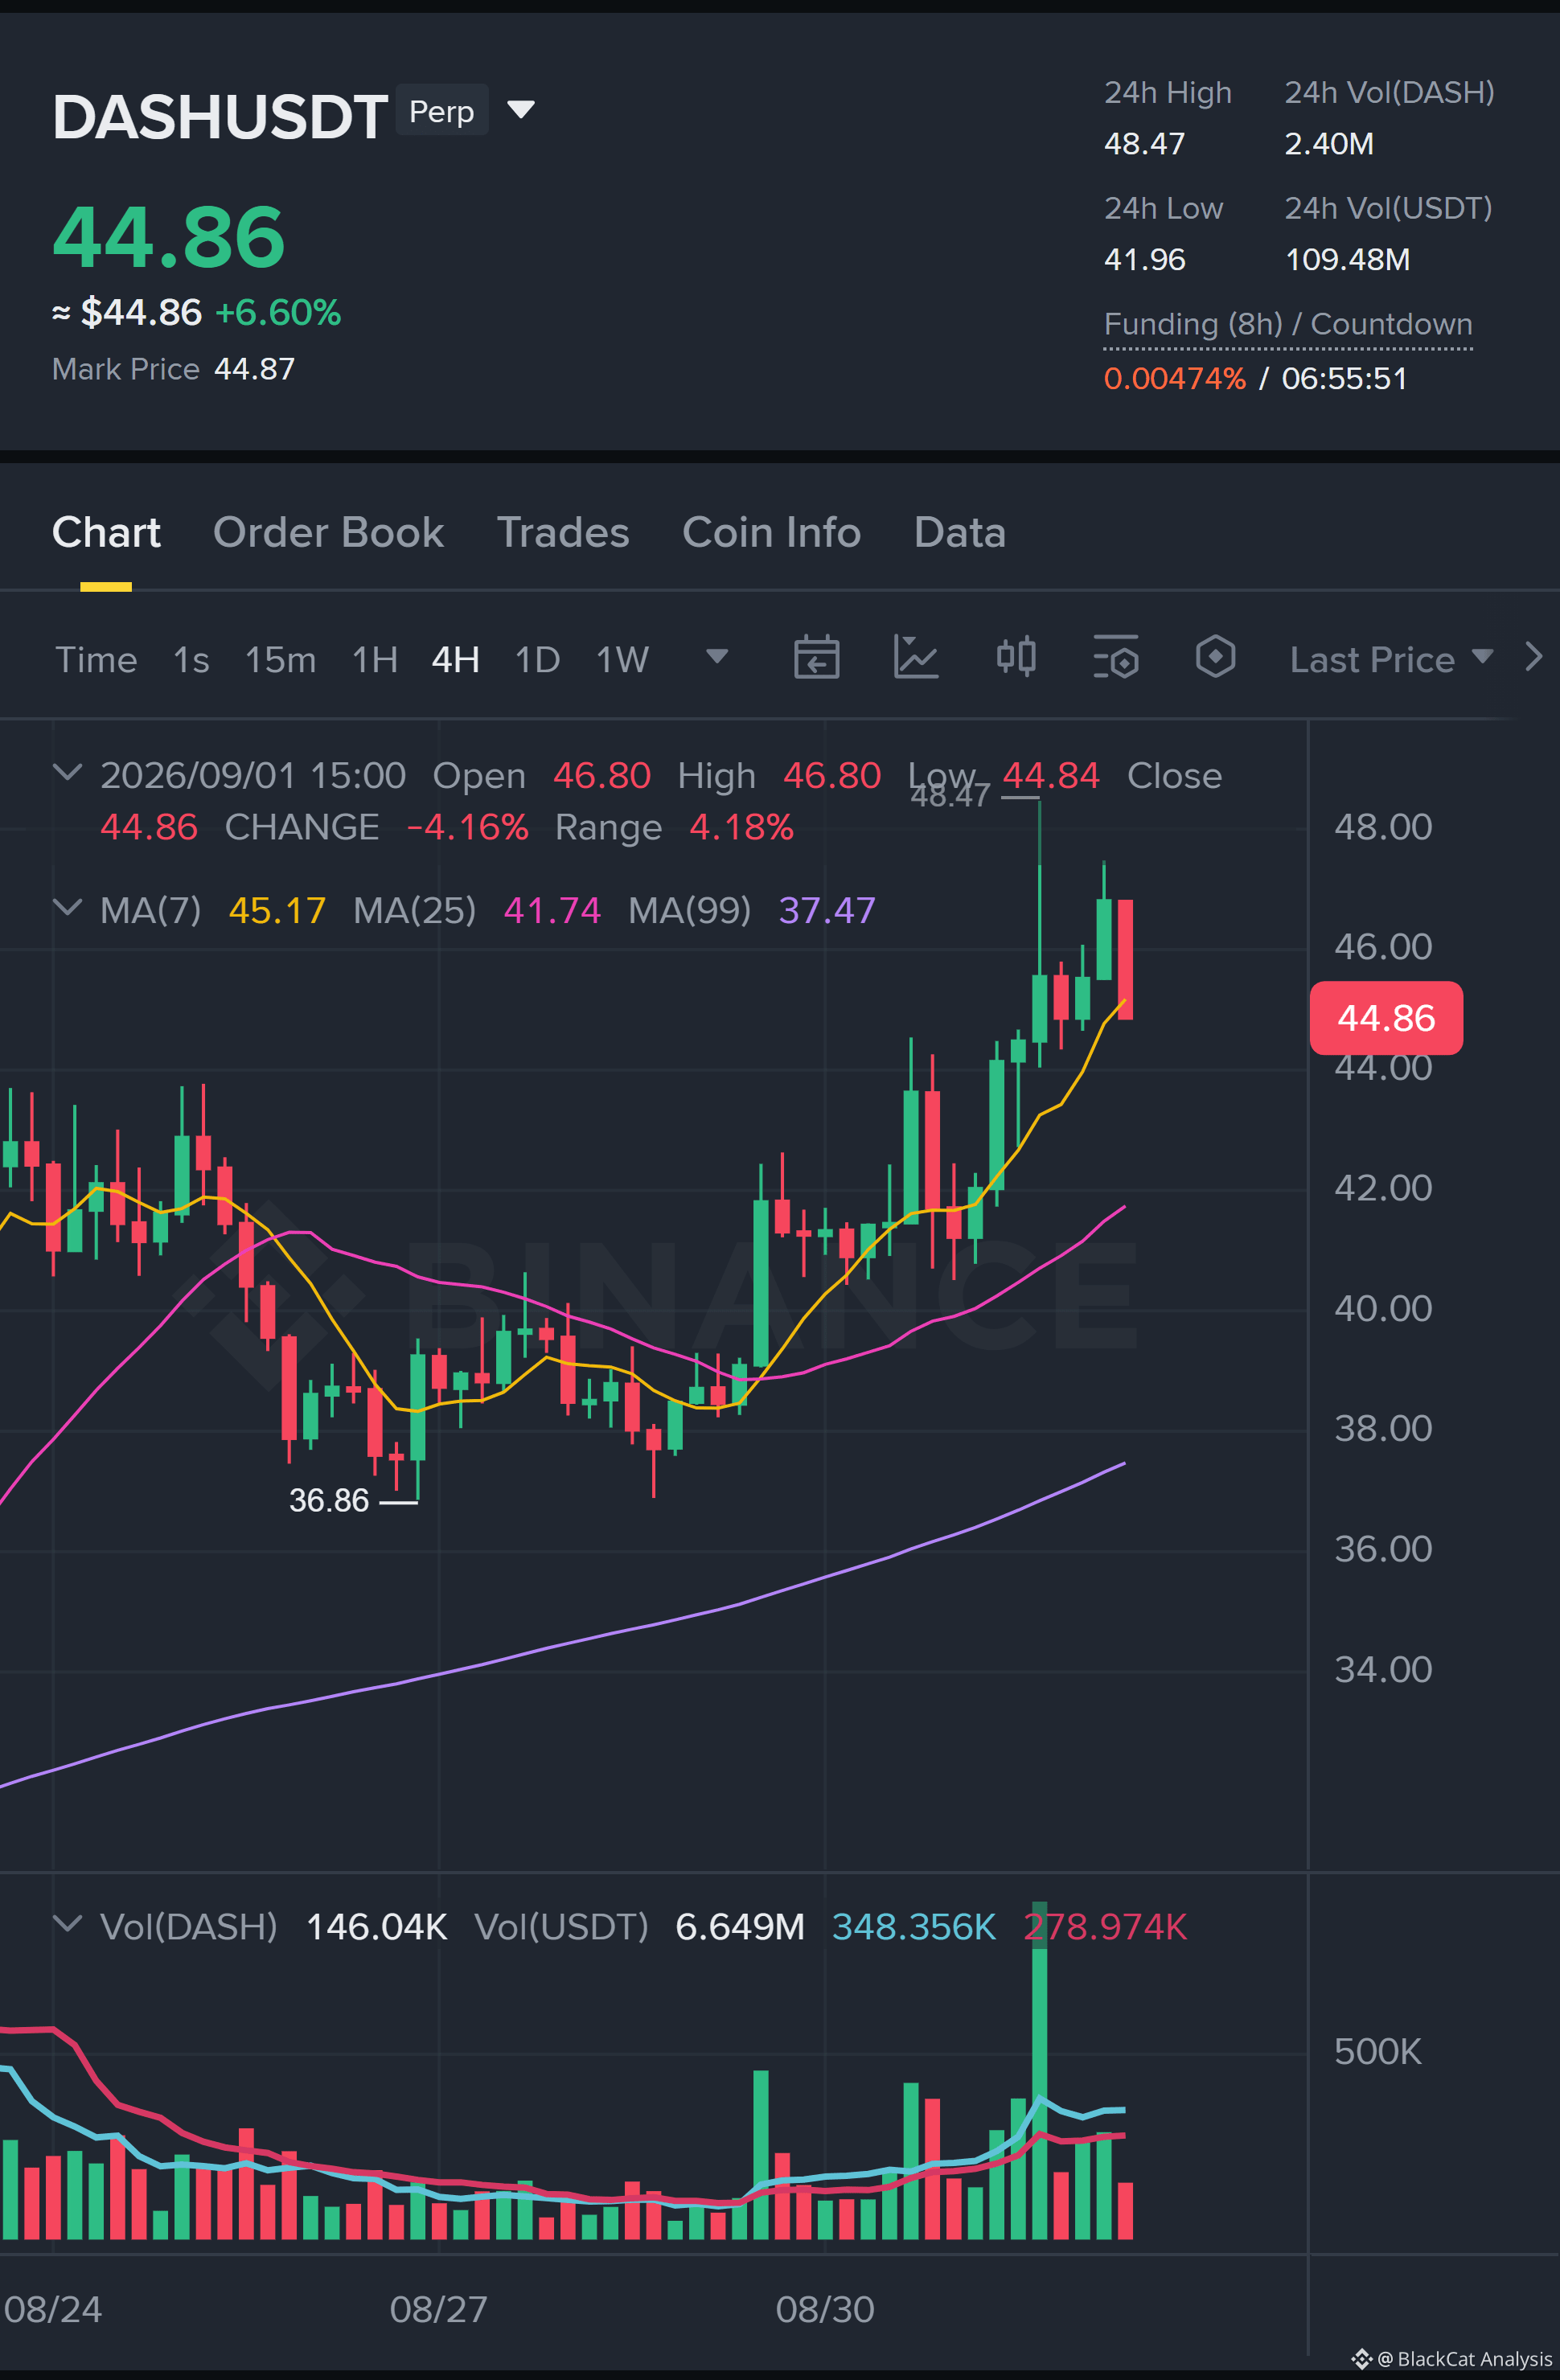Screen dimensions: 1560x2380
Task: Open the Last Price type dropdown
Action: (x=1391, y=659)
